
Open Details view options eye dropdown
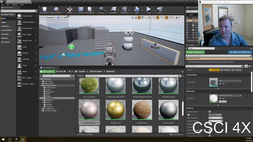tap(250, 66)
